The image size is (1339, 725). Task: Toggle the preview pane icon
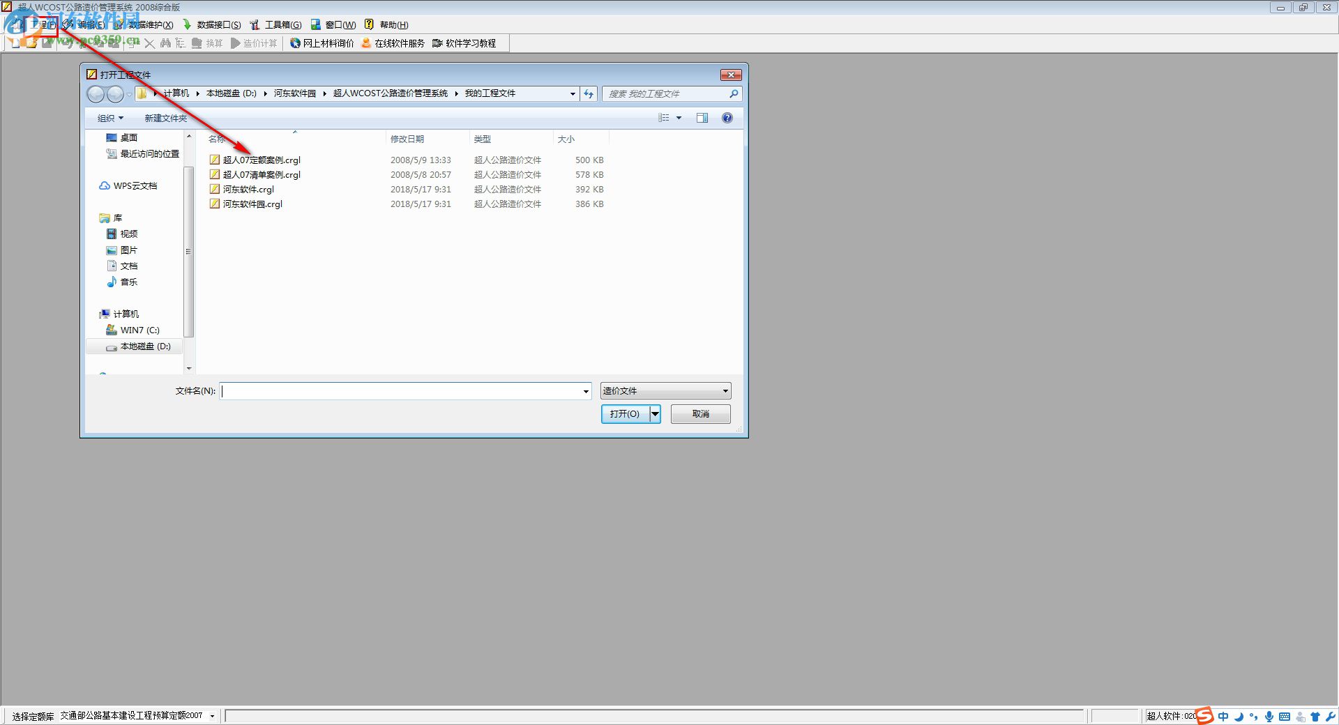coord(702,118)
